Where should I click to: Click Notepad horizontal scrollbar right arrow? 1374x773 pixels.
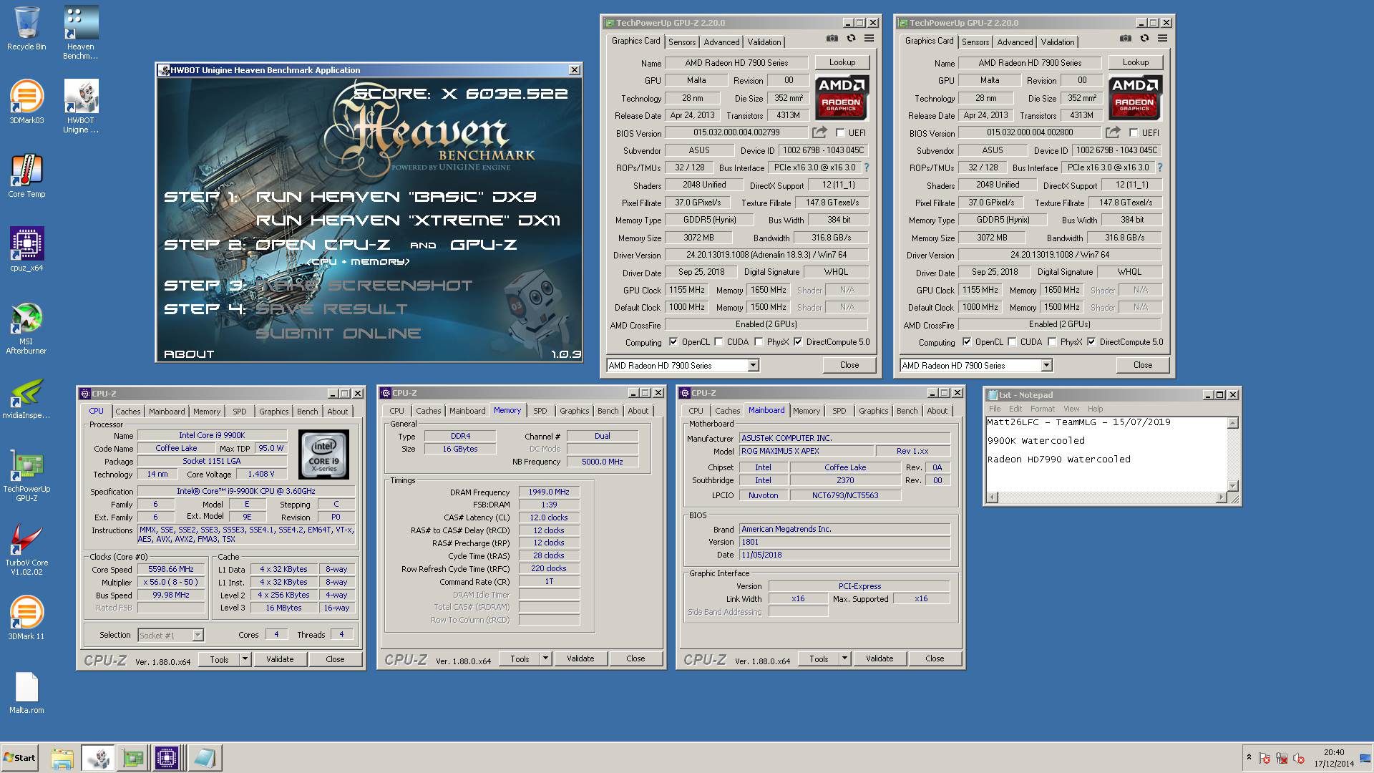(1222, 497)
